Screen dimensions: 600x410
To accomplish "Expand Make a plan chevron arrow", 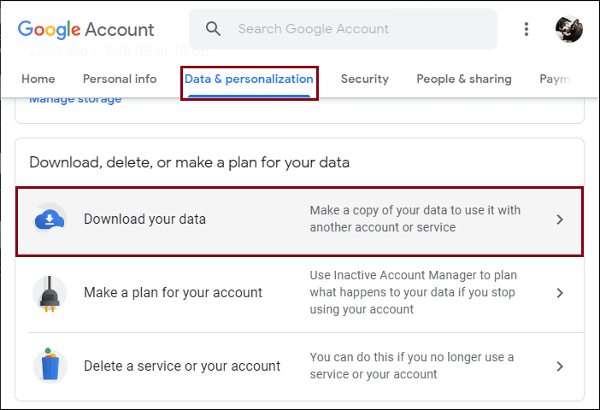I will pos(560,293).
